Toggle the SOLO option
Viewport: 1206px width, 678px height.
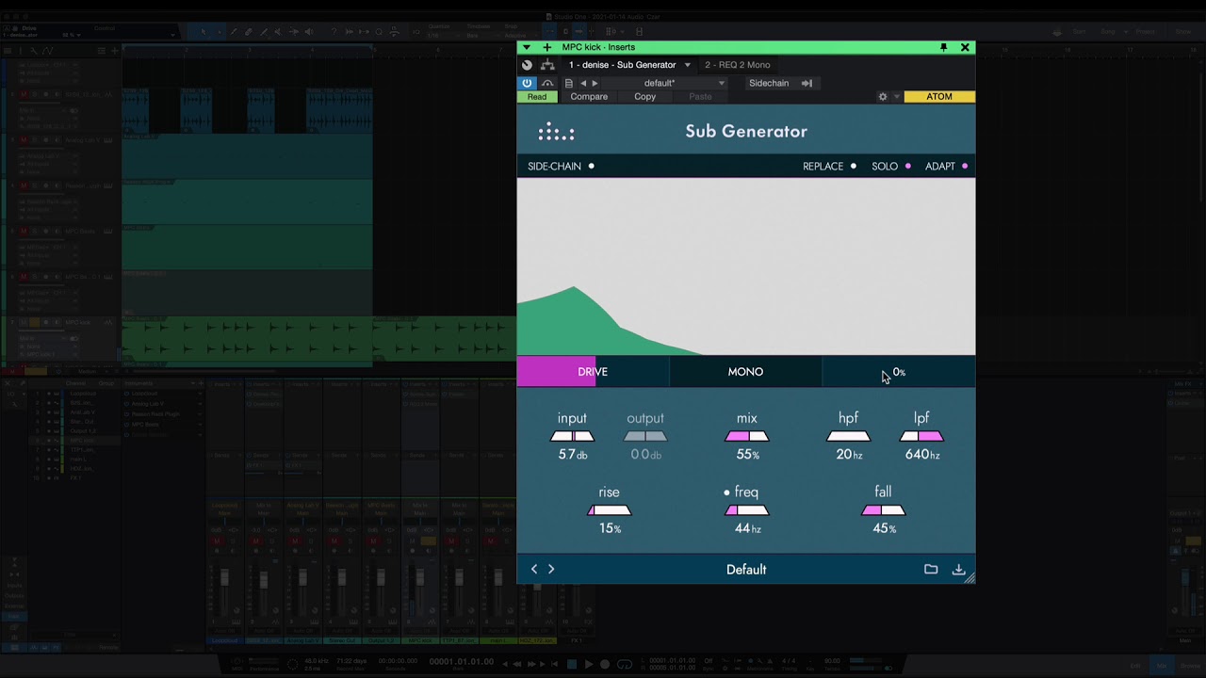[890, 167]
